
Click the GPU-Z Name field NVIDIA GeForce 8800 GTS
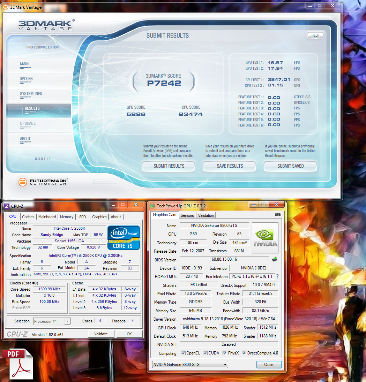[x=214, y=226]
